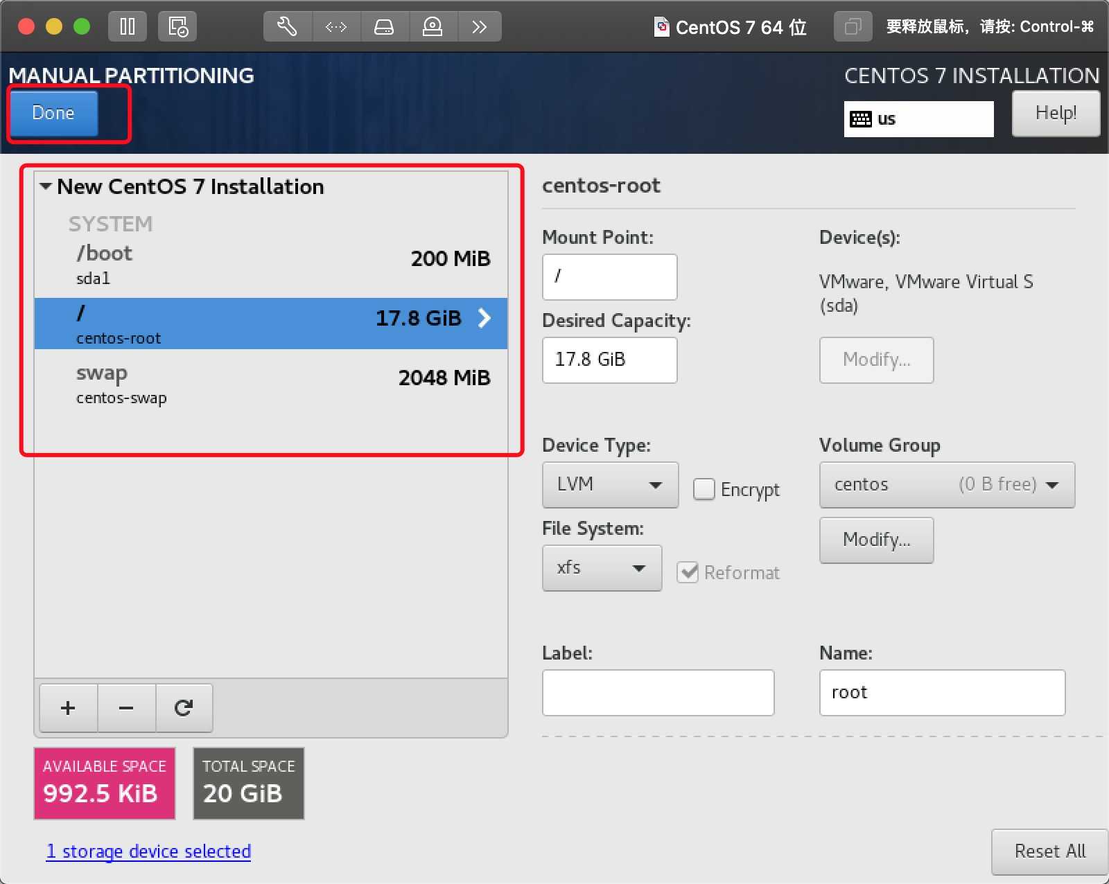1109x884 pixels.
Task: Open the 1 storage device selected link
Action: pyautogui.click(x=148, y=851)
